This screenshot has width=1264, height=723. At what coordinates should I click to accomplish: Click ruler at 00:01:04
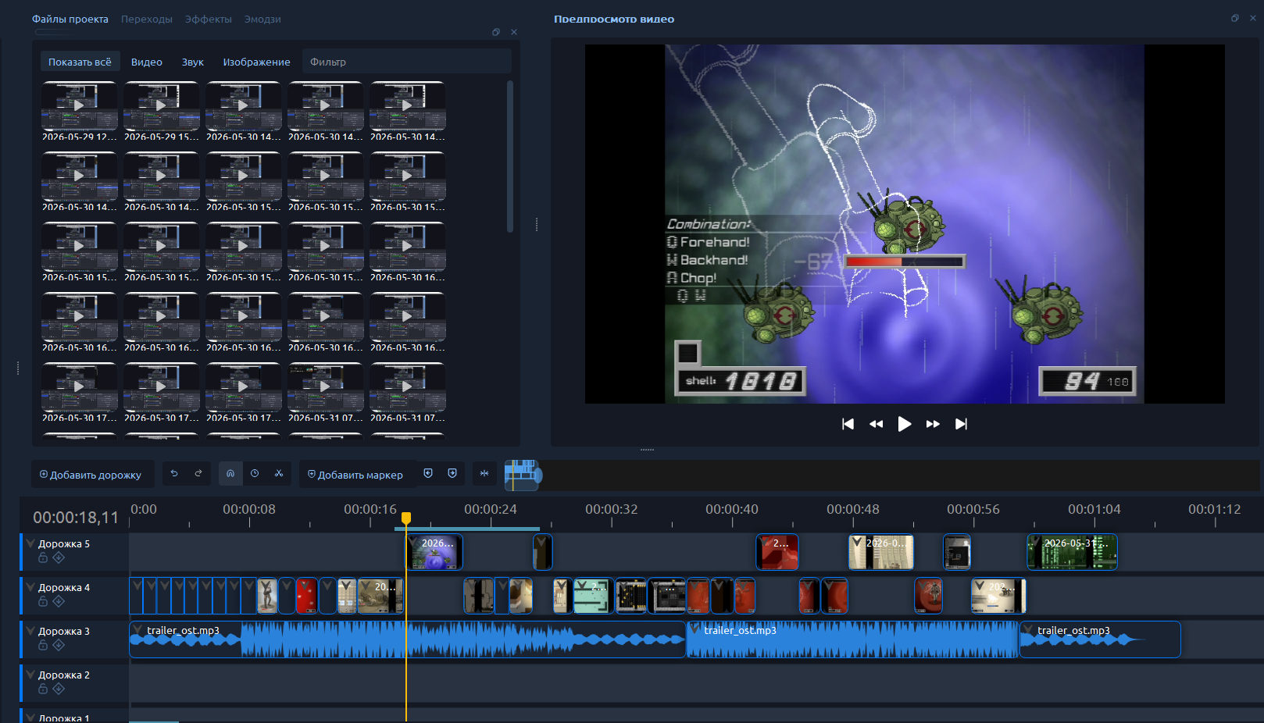point(1094,510)
